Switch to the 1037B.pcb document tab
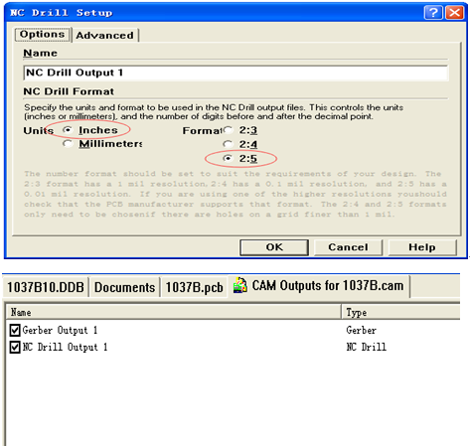Viewport: 470px width, 446px height. 194,287
